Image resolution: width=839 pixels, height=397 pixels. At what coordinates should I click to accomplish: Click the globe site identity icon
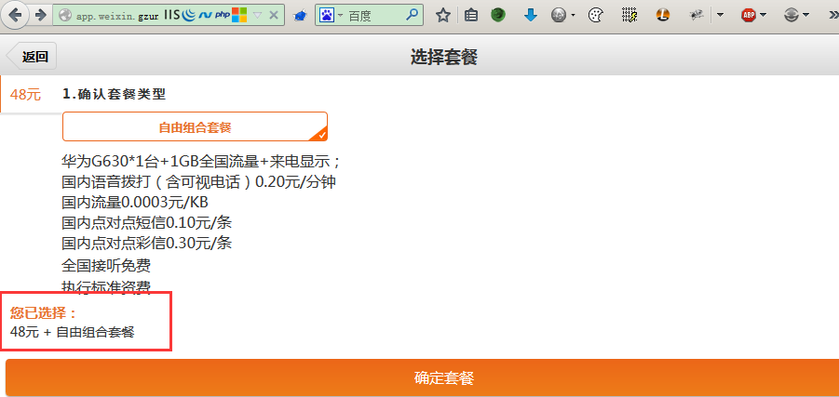tap(65, 16)
